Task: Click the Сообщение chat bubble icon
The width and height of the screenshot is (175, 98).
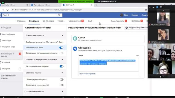Action: (75, 49)
